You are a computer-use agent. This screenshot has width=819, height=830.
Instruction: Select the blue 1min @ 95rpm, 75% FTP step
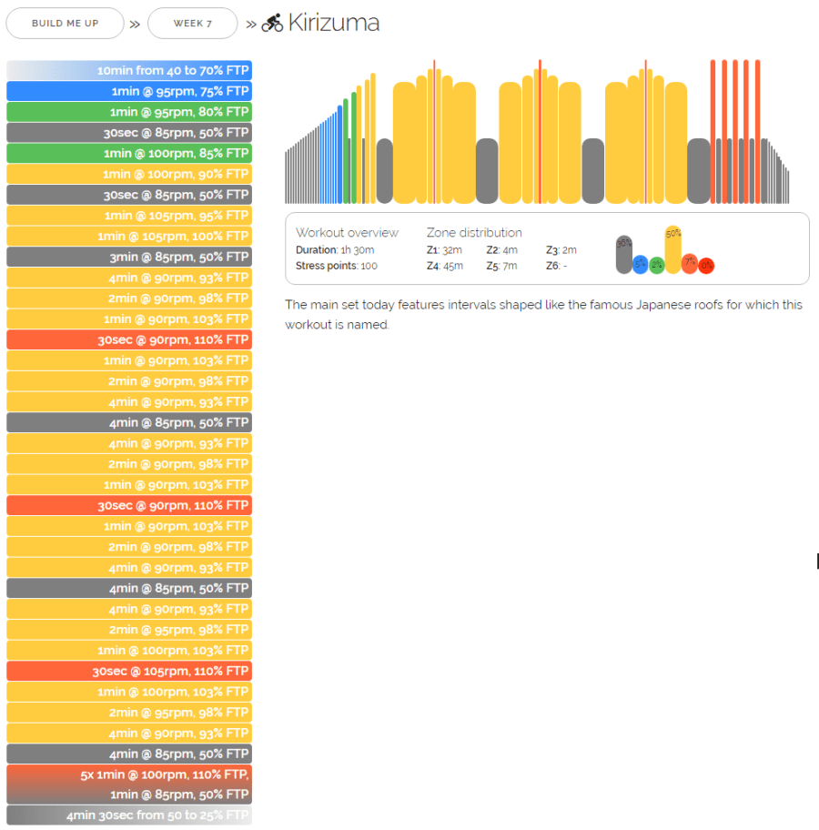(x=129, y=91)
